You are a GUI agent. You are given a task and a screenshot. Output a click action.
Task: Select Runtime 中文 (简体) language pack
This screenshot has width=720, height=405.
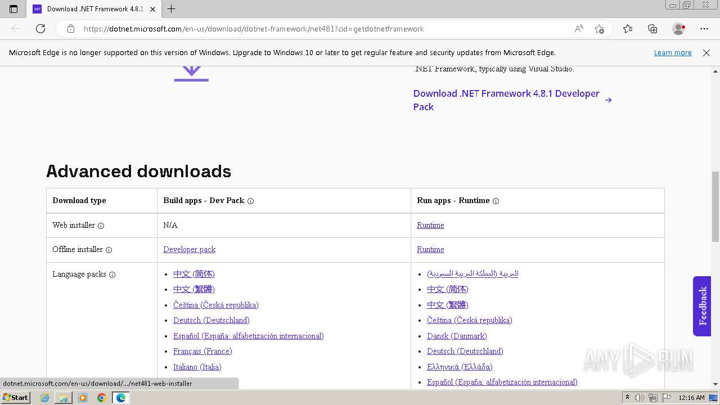click(448, 289)
